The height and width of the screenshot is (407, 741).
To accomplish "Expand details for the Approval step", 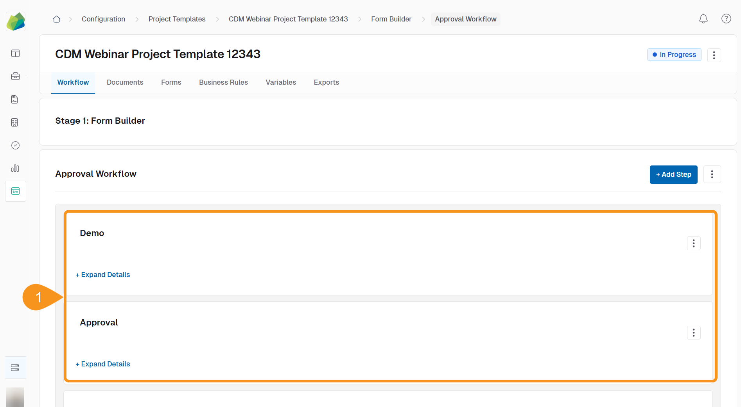I will [102, 364].
